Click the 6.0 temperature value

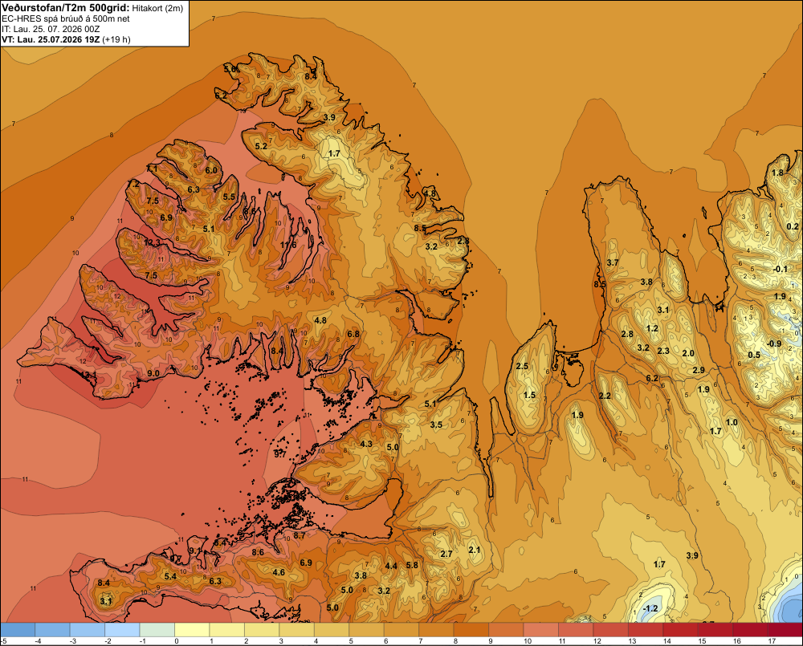pyautogui.click(x=211, y=170)
